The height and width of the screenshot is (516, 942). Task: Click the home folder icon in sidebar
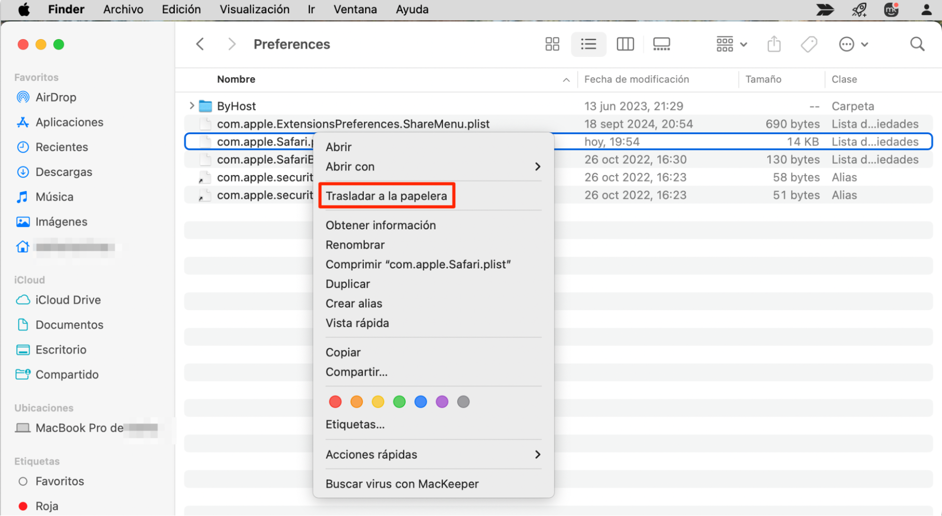(23, 247)
